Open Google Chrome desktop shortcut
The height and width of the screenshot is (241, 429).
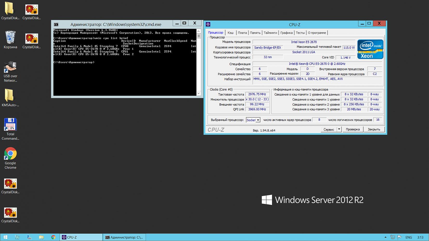coord(10,154)
